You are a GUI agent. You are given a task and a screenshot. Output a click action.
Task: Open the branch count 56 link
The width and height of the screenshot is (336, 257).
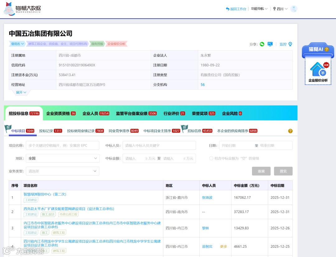tap(203, 85)
